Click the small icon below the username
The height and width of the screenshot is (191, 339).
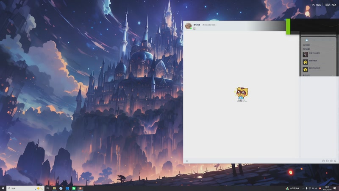coord(195,28)
